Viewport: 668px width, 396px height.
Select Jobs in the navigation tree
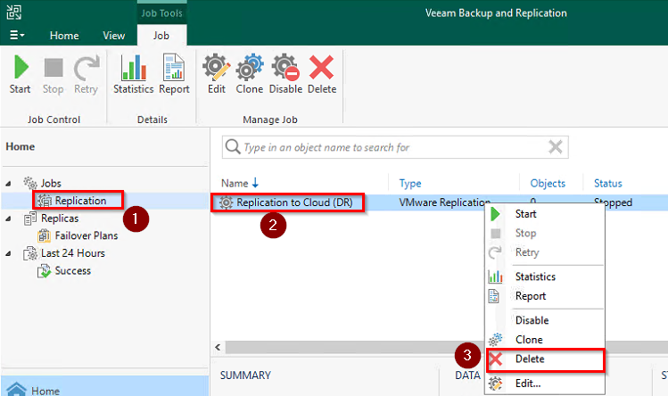coord(51,184)
